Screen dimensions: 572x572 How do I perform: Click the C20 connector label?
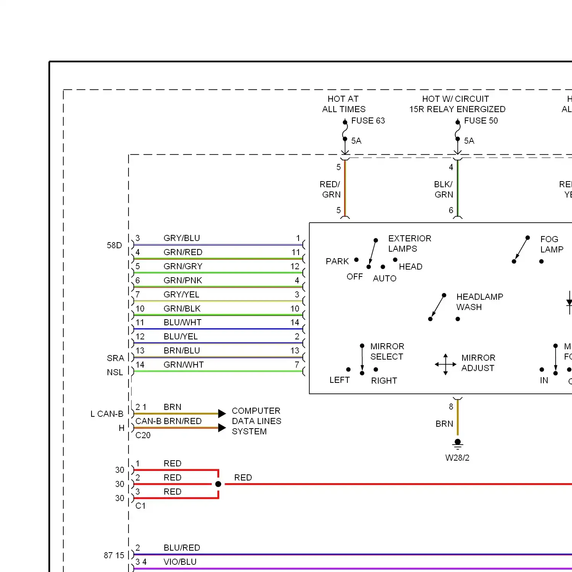point(143,435)
